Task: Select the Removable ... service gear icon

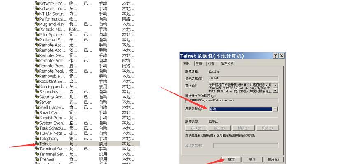Action: coord(37,76)
